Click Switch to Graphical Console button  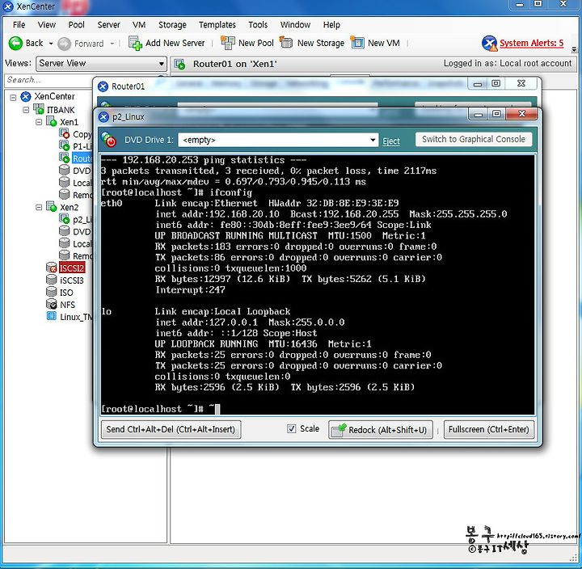click(473, 139)
